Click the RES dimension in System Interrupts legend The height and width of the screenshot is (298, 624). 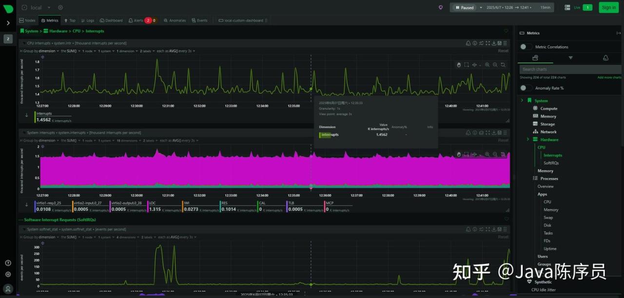click(237, 206)
